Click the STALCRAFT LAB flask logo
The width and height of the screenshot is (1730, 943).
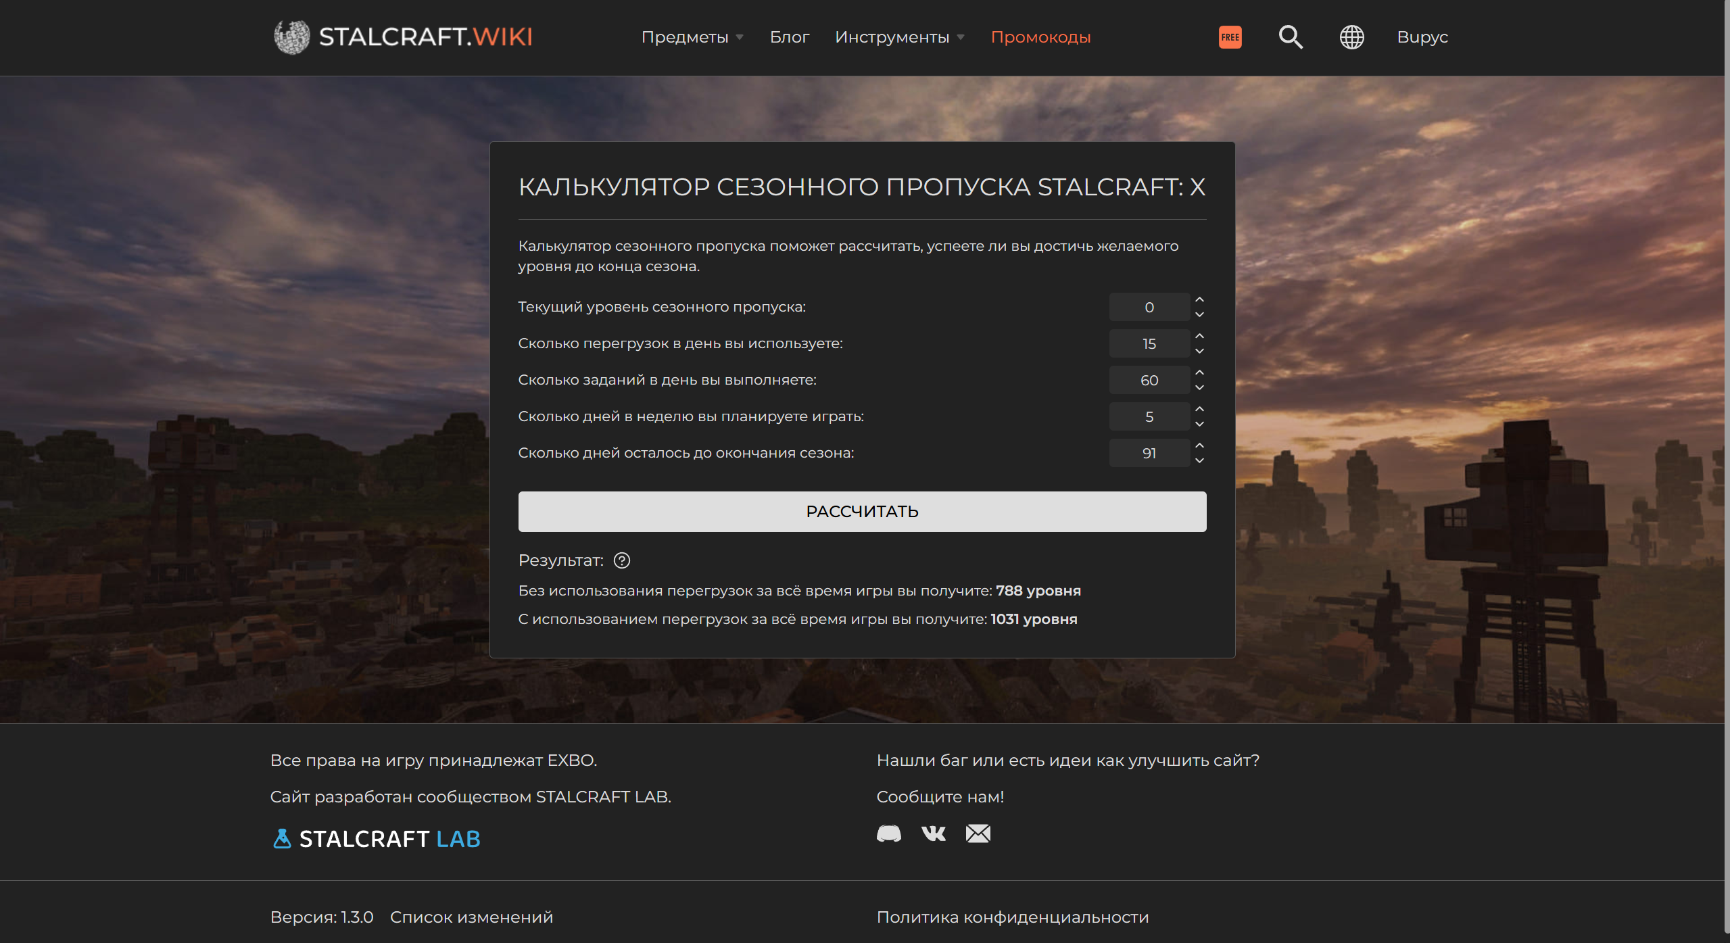tap(376, 839)
